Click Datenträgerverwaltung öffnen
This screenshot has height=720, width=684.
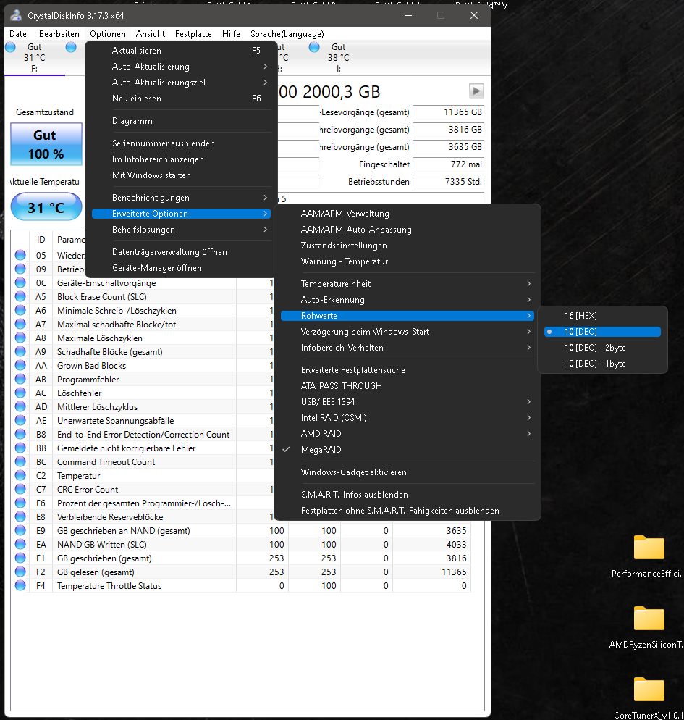pos(181,251)
